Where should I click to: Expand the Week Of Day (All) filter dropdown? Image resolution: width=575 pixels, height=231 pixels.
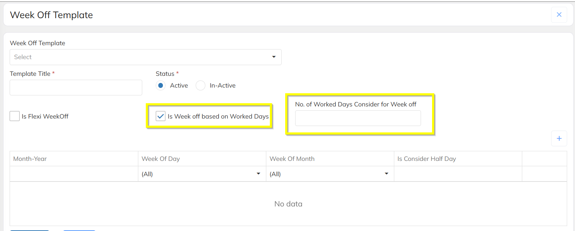pos(202,174)
